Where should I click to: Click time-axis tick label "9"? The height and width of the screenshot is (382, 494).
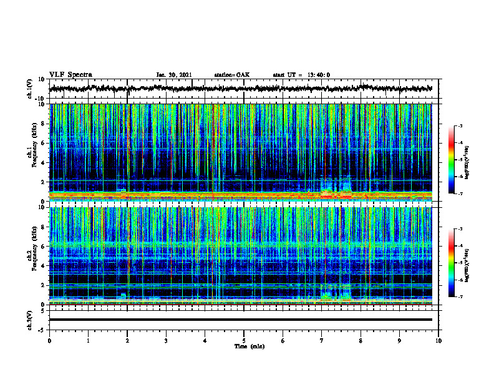tap(399, 341)
